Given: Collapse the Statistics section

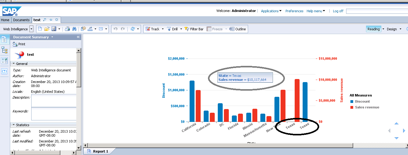Looking at the screenshot, I should coord(13,125).
